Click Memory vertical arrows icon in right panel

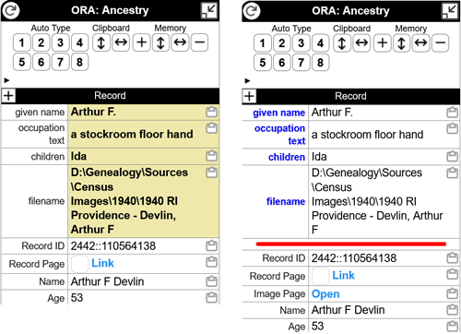coord(401,43)
